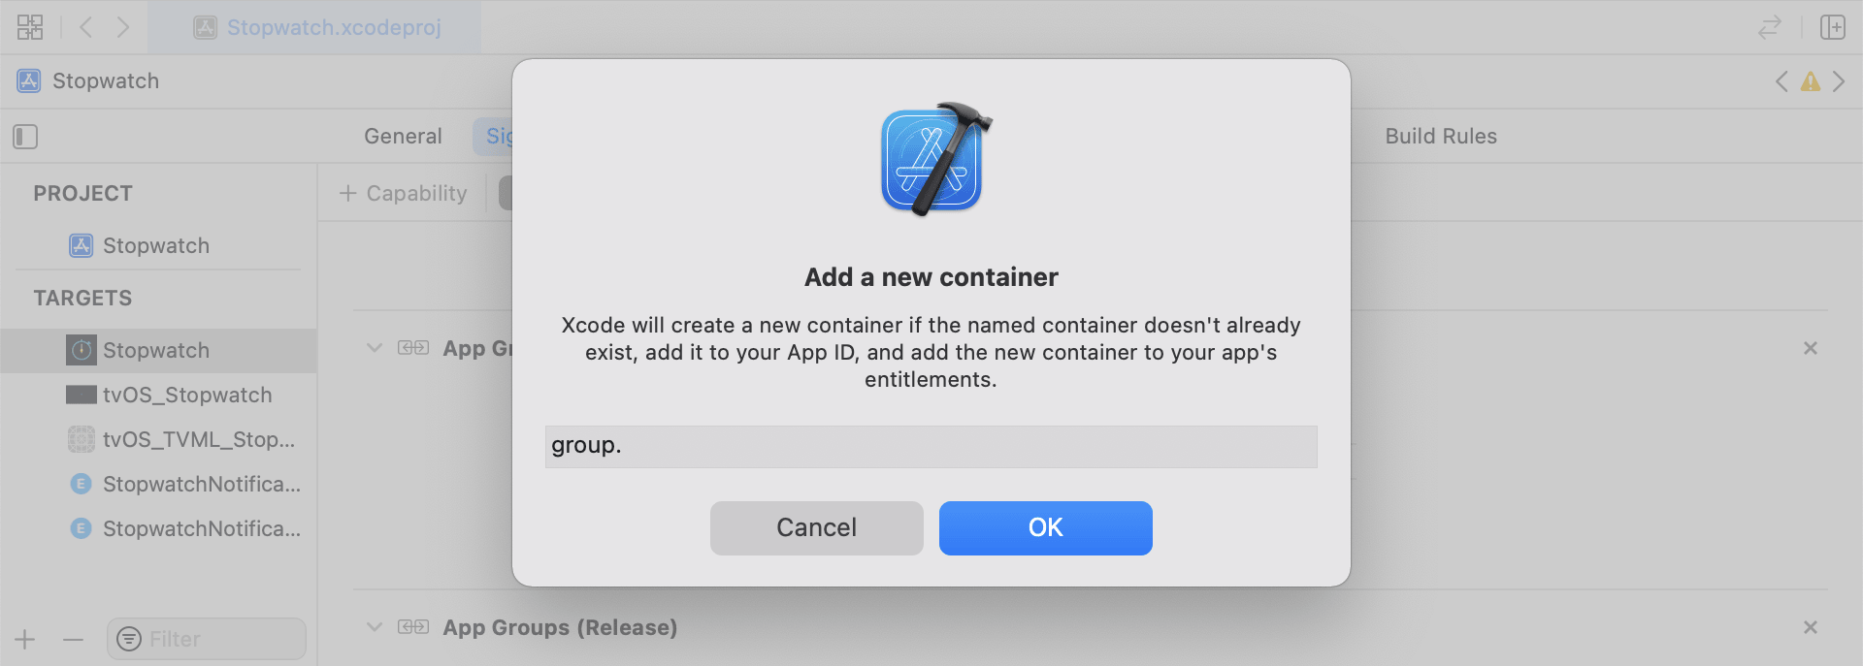1863x666 pixels.
Task: Click the swap editor arrows icon
Action: click(1769, 27)
